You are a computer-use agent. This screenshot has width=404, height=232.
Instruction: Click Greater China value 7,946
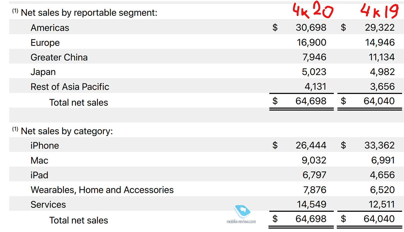pyautogui.click(x=314, y=57)
